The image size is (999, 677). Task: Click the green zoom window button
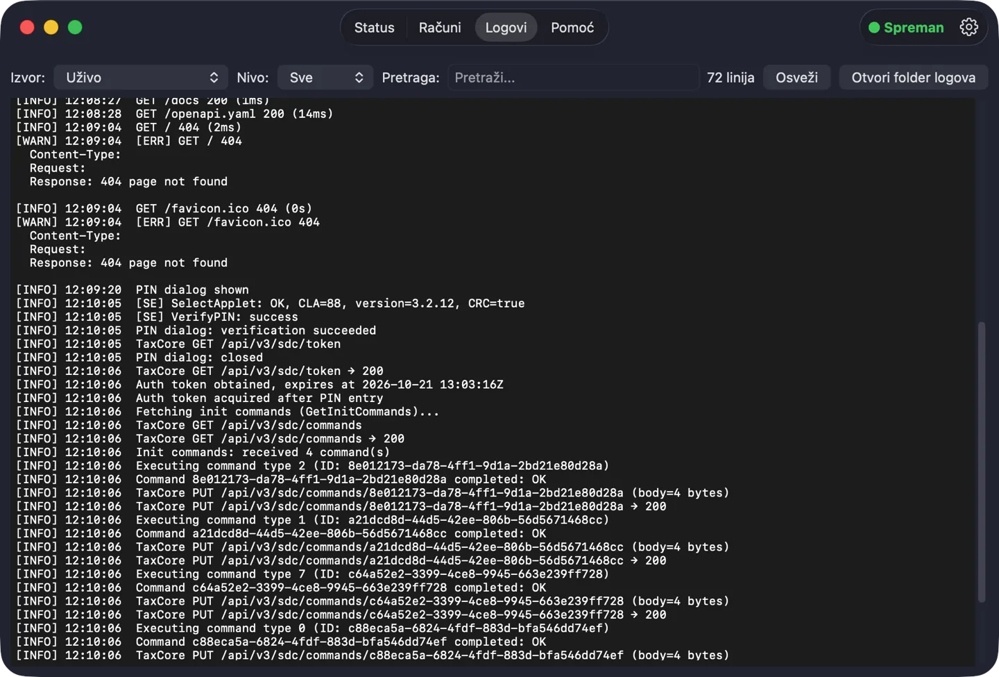75,27
